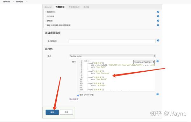Toggle the 使用 Groovy 沙盒 checkbox
Viewport: 191px width, 122px height.
78,95
